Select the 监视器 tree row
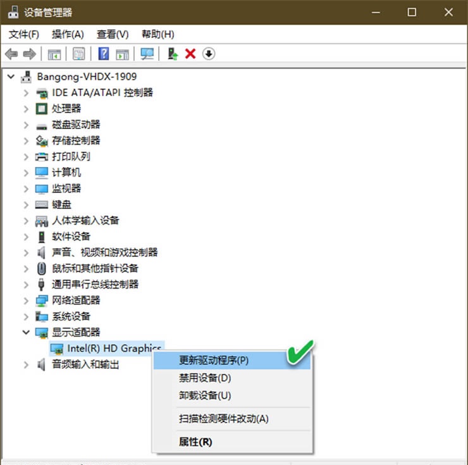The height and width of the screenshot is (465, 468). (66, 189)
